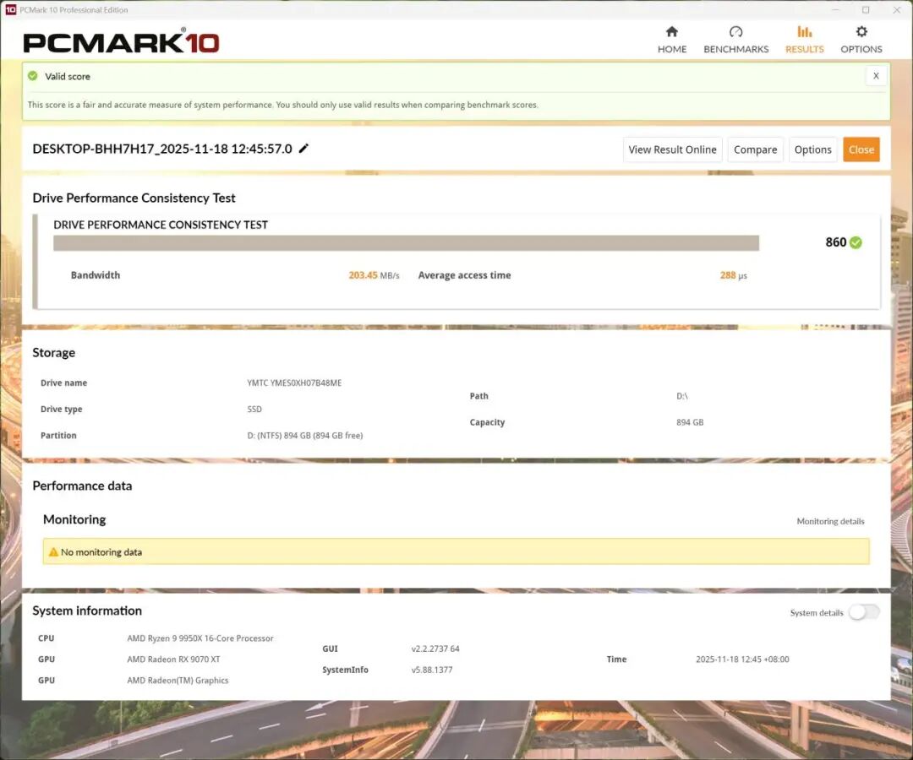Viewport: 913px width, 760px height.
Task: Click the Capacity label
Action: click(x=488, y=422)
